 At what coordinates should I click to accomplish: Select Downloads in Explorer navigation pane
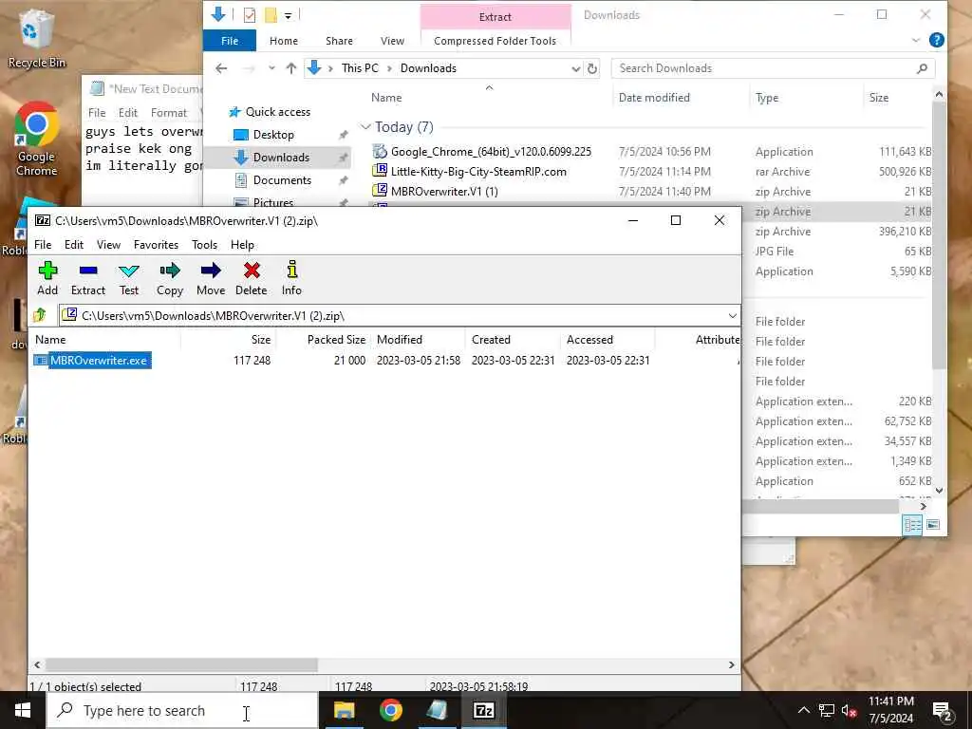(x=281, y=158)
